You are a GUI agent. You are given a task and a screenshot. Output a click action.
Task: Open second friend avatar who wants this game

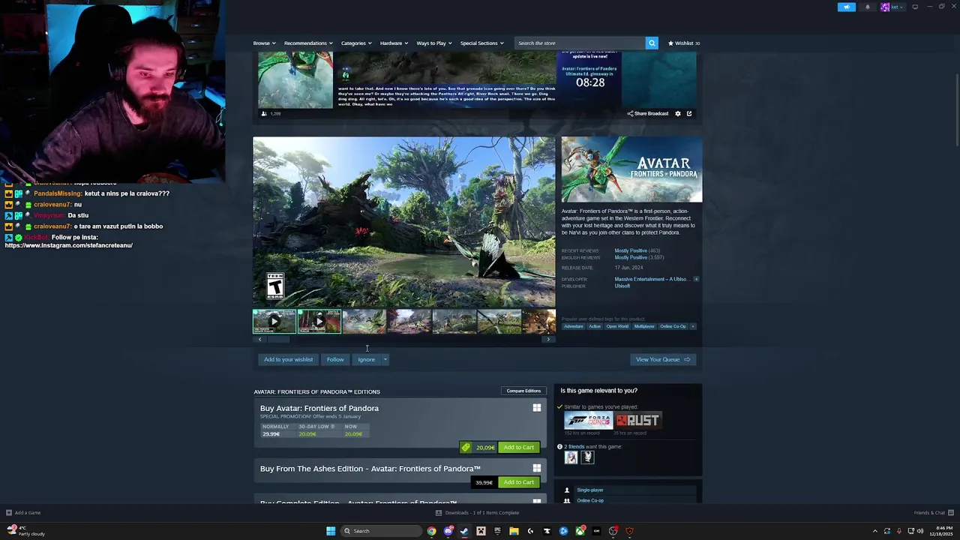pos(587,457)
